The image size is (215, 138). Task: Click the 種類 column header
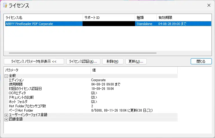tap(146, 18)
